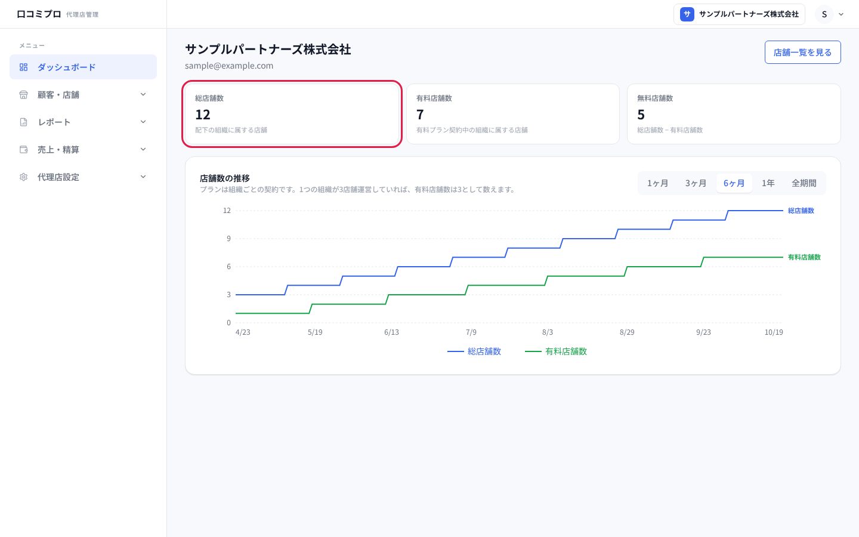Click the dashboard grid icon in sidebar
This screenshot has width=859, height=537.
(24, 67)
